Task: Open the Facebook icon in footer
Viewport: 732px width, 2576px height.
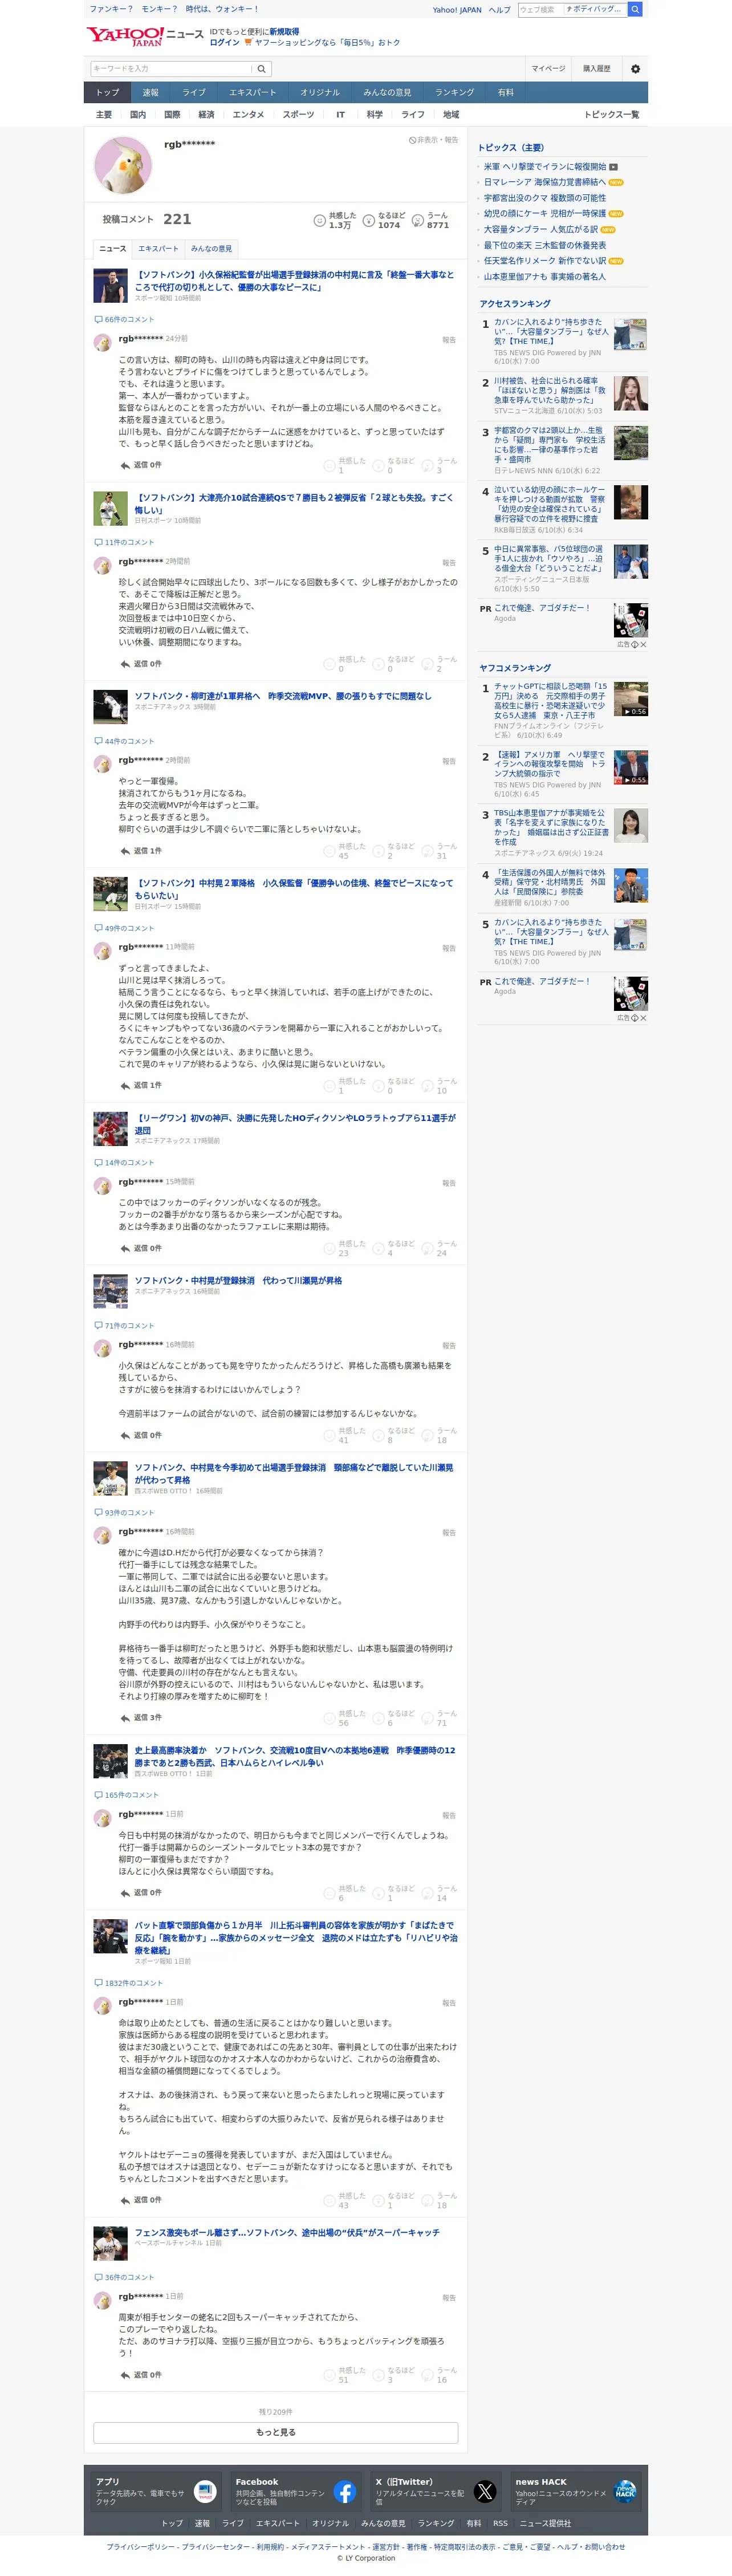Action: pos(345,2492)
